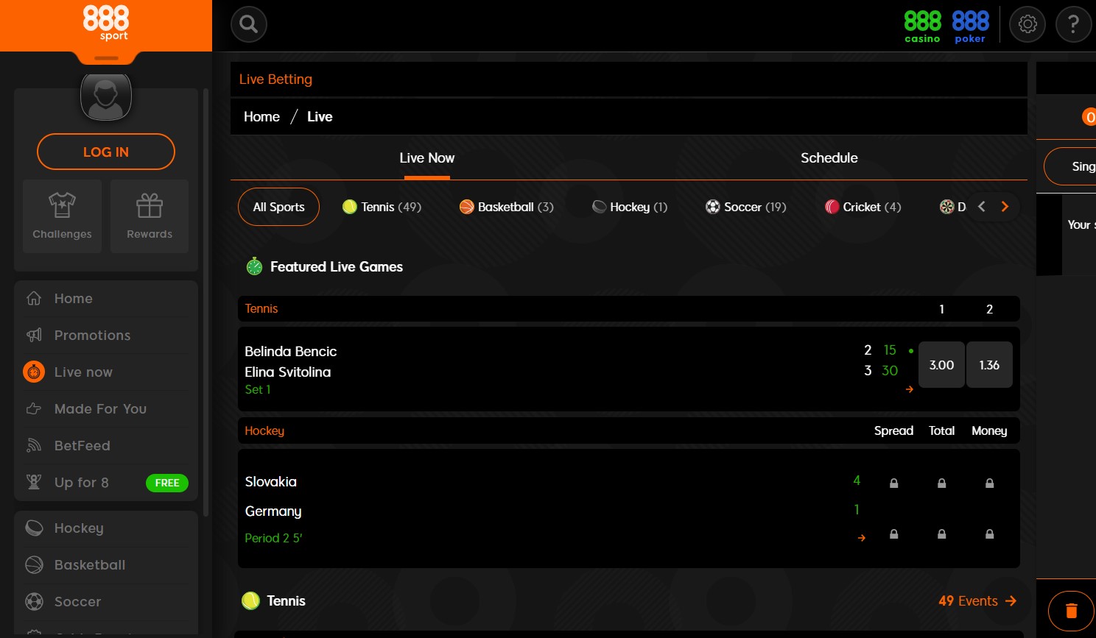1096x638 pixels.
Task: Select odds 3.00 for Belinda Bencic
Action: pyautogui.click(x=941, y=364)
